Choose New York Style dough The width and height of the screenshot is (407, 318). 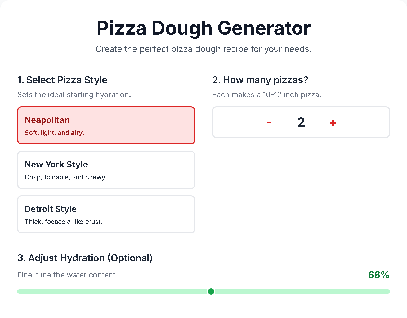tap(106, 170)
